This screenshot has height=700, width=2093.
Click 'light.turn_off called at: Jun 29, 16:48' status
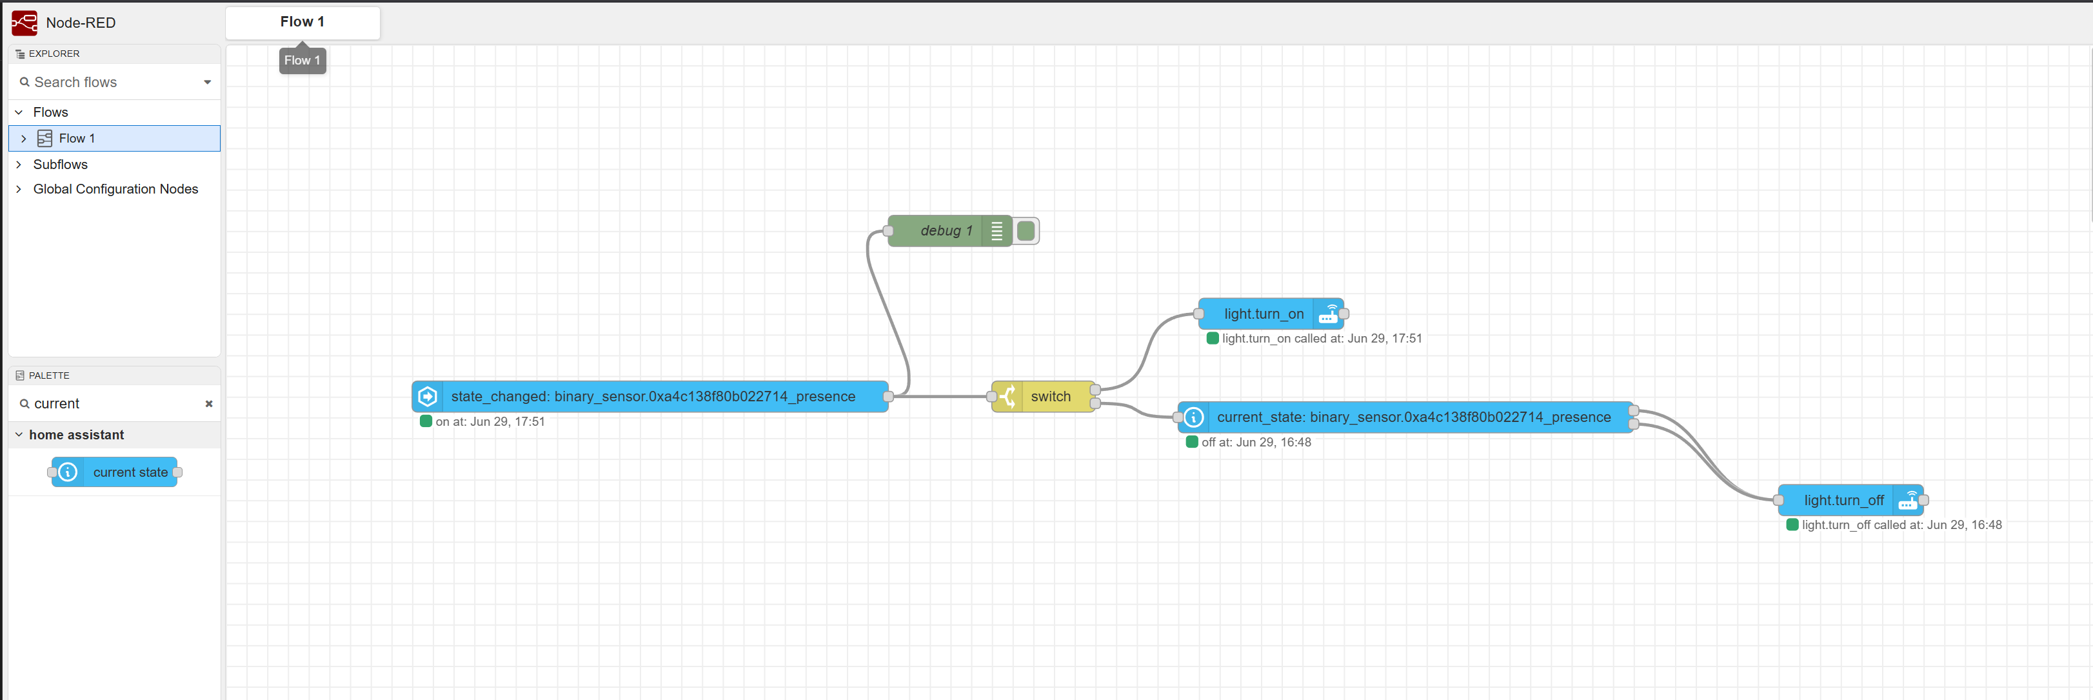(1902, 525)
